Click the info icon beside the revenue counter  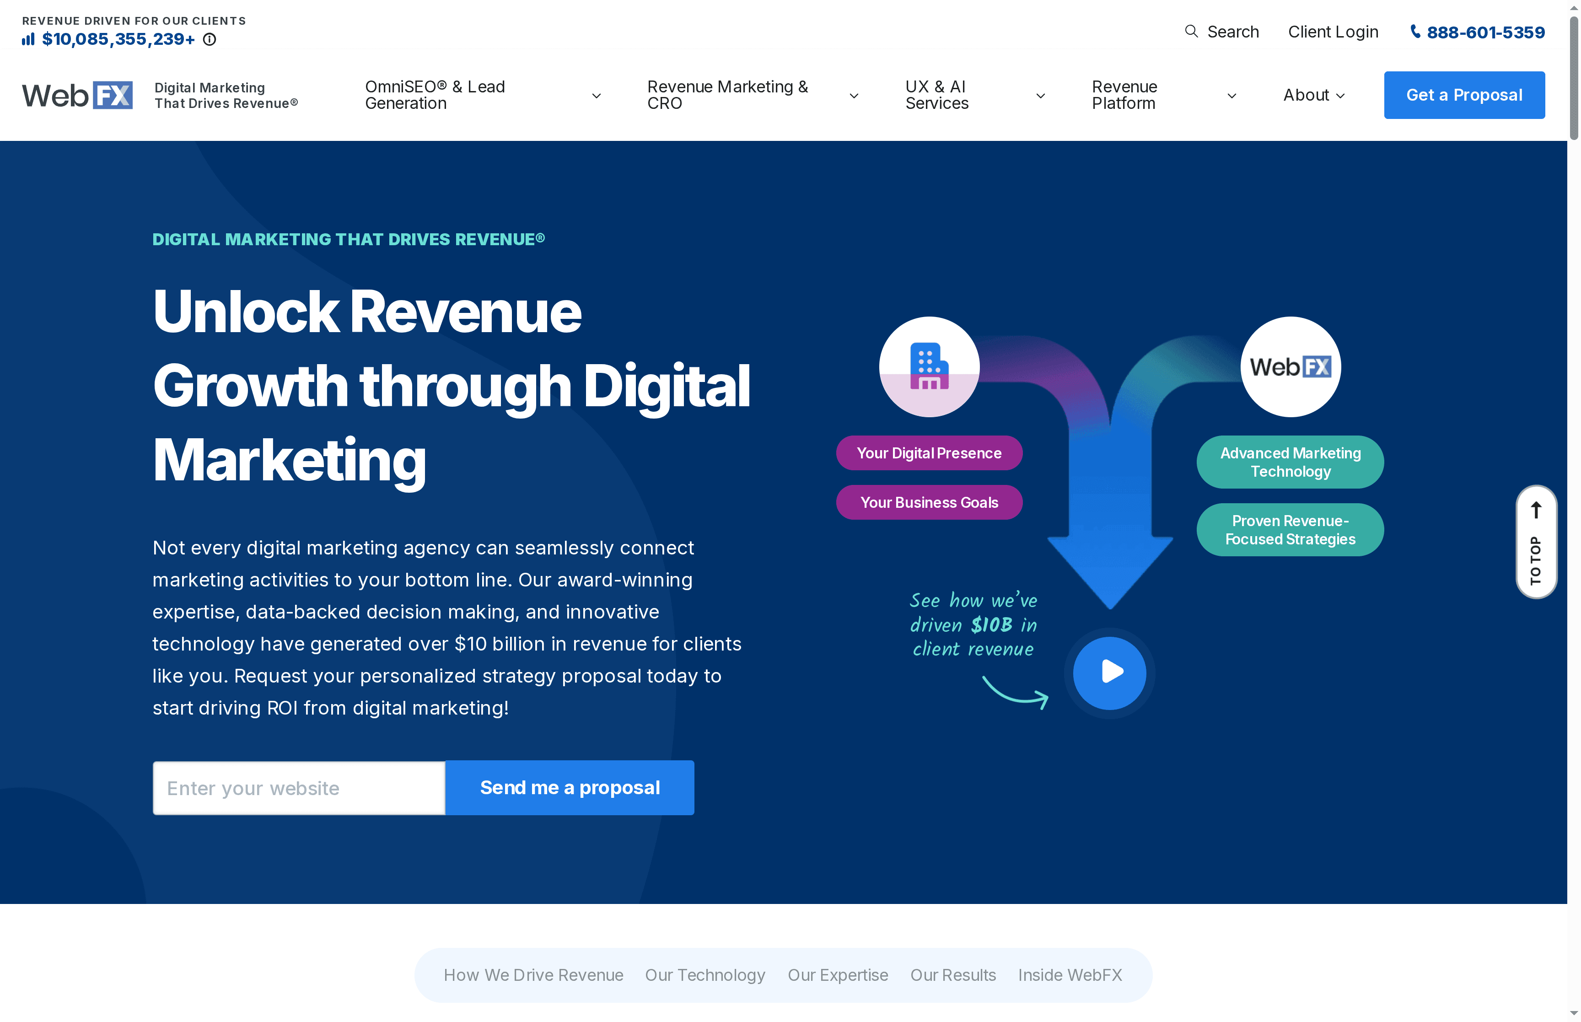point(210,40)
